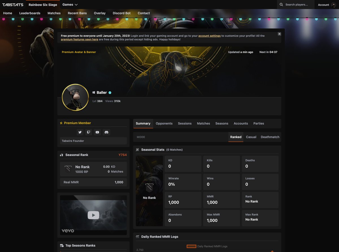Open the Recent Bans page
This screenshot has width=339, height=252.
tap(77, 13)
